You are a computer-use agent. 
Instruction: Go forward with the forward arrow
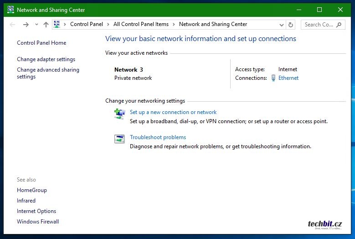tap(26, 25)
